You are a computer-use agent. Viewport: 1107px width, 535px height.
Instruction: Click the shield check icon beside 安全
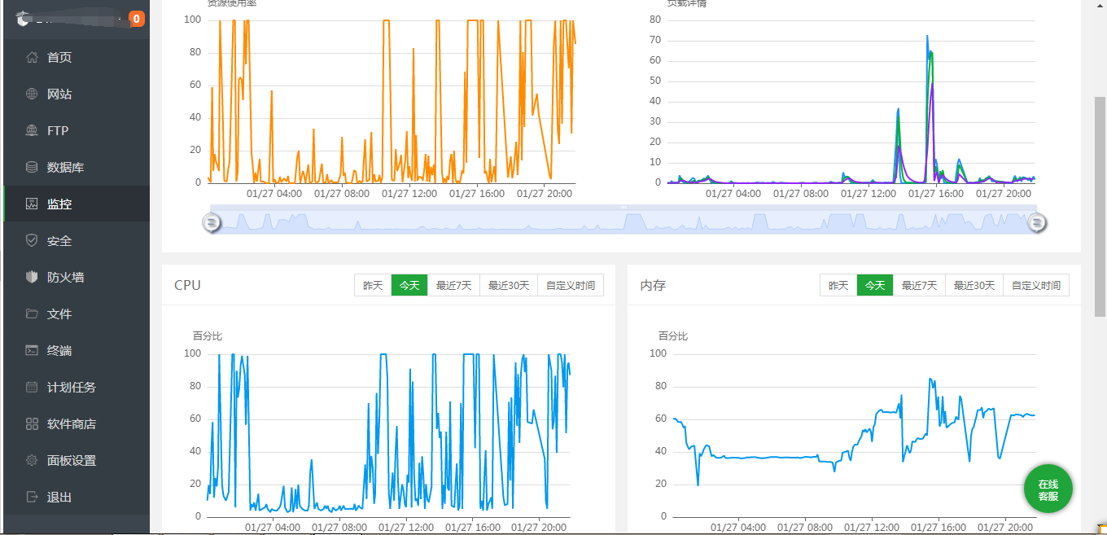point(32,240)
